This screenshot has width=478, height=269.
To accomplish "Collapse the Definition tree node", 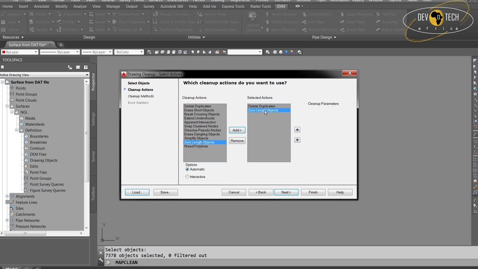I will [x=16, y=130].
